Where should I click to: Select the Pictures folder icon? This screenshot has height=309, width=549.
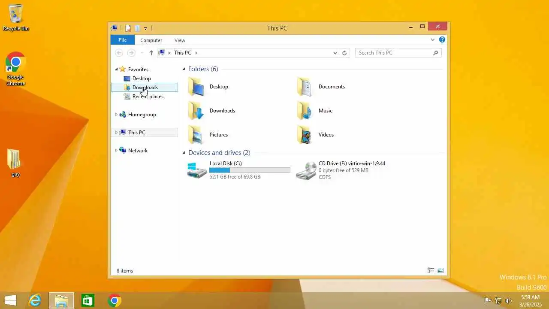click(196, 135)
